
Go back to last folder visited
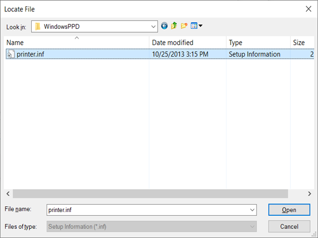point(164,26)
